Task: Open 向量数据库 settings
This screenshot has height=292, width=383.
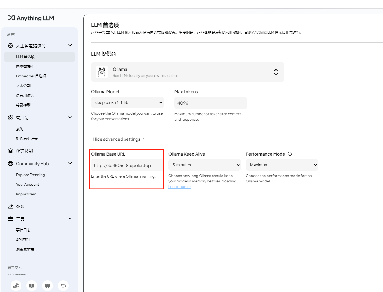Action: point(25,67)
